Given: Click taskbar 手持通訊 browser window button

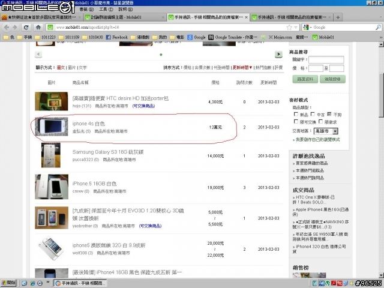Looking at the screenshot, I should [x=80, y=283].
